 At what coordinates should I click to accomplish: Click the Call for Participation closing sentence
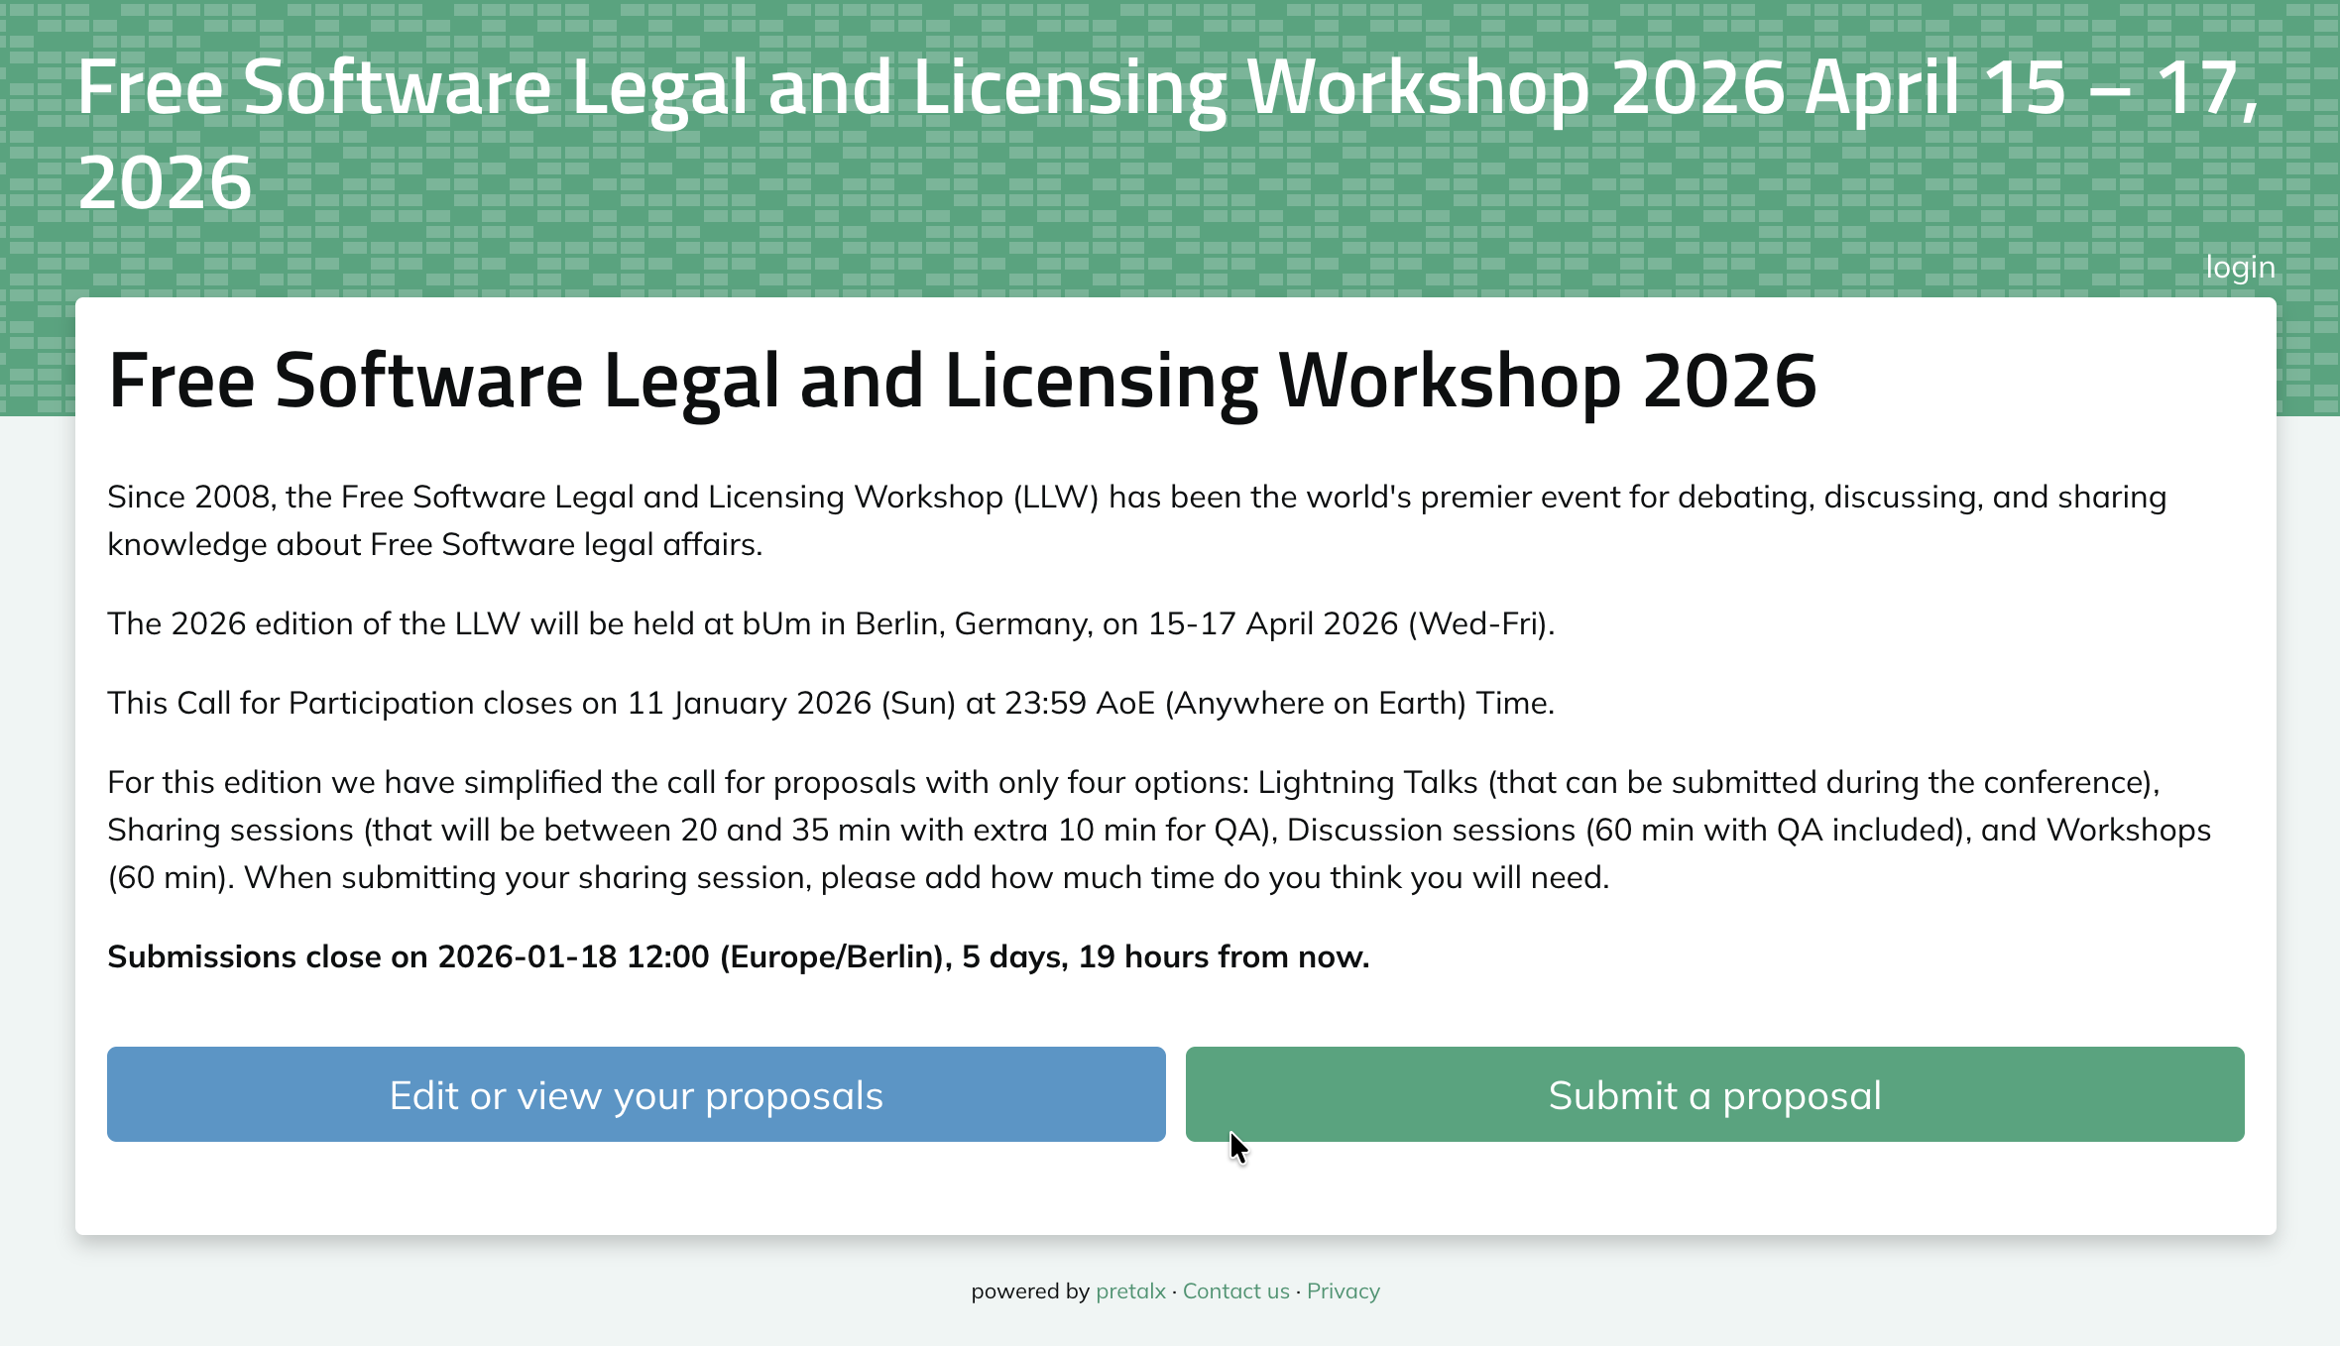[831, 703]
